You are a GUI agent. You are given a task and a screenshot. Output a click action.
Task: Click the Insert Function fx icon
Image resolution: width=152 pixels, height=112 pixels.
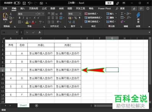pyautogui.click(x=40, y=32)
